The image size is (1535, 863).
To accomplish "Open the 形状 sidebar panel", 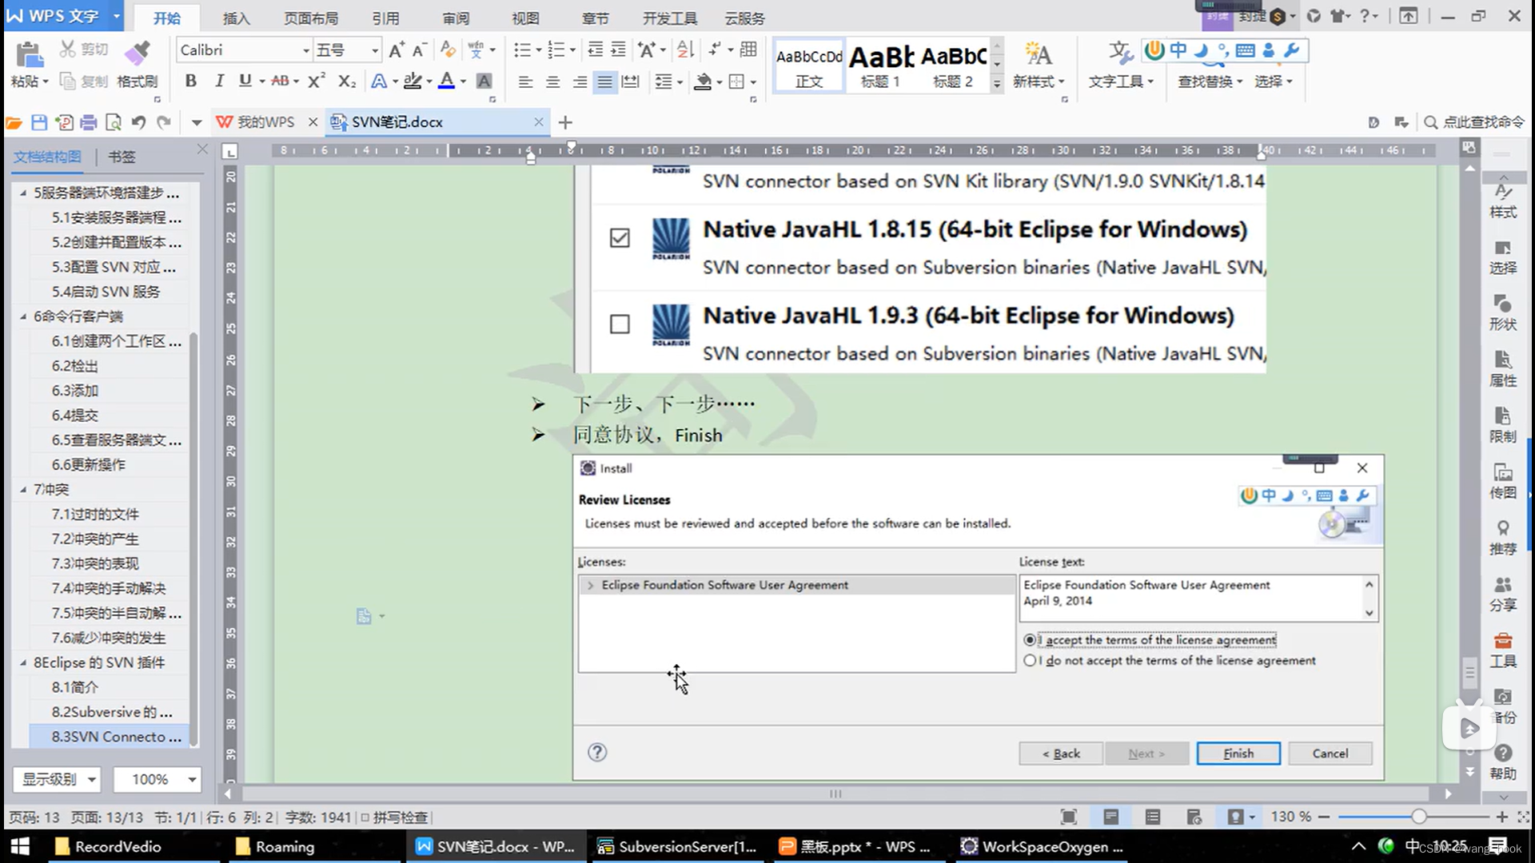I will click(x=1503, y=312).
